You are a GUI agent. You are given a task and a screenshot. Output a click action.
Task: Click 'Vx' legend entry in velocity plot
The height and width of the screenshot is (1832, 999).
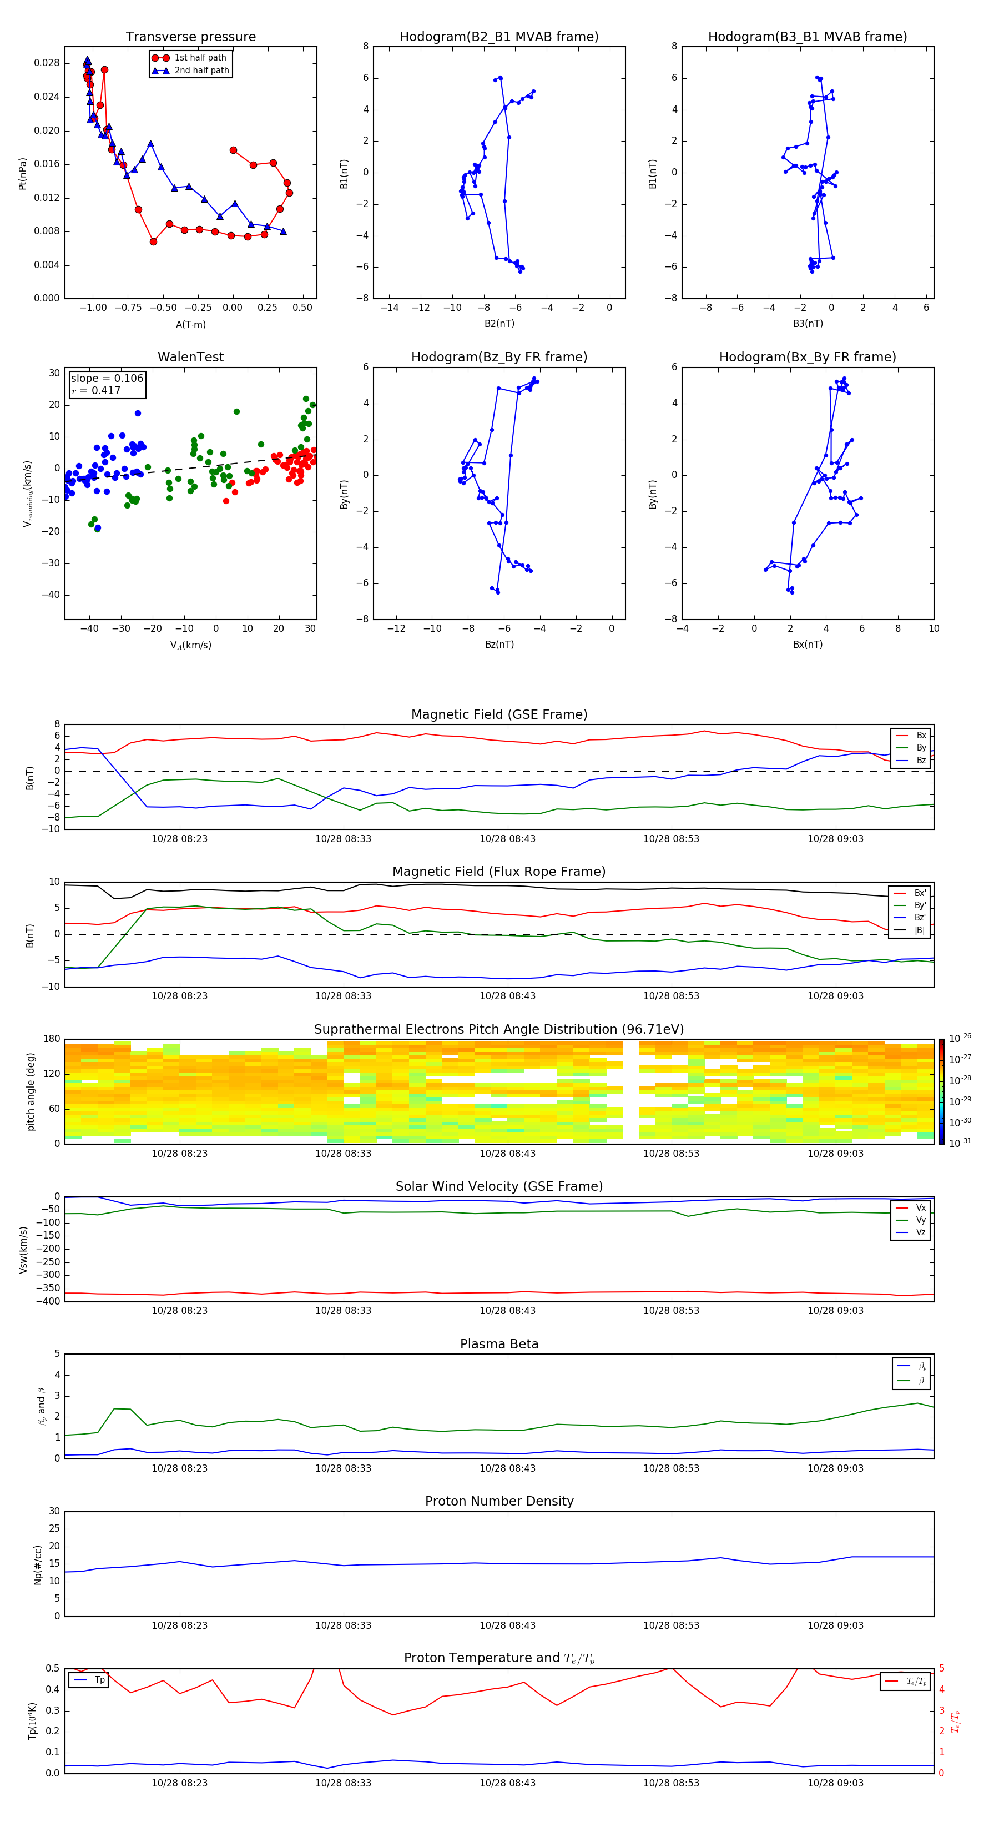[911, 1209]
